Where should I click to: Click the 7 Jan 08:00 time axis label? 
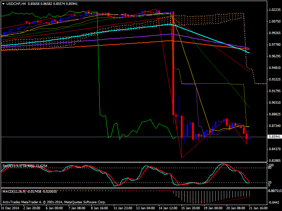point(77,208)
